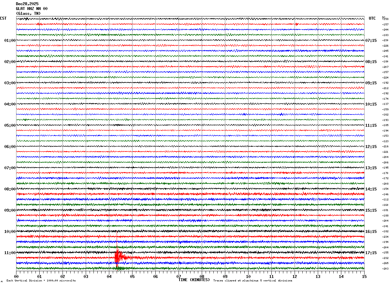Click the DC offset value -162

tap(385, 115)
